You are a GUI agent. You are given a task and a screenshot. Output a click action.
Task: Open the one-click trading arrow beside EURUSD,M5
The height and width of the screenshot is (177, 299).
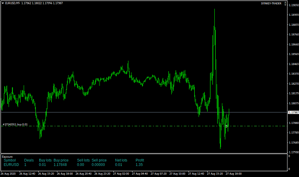click(x=3, y=3)
